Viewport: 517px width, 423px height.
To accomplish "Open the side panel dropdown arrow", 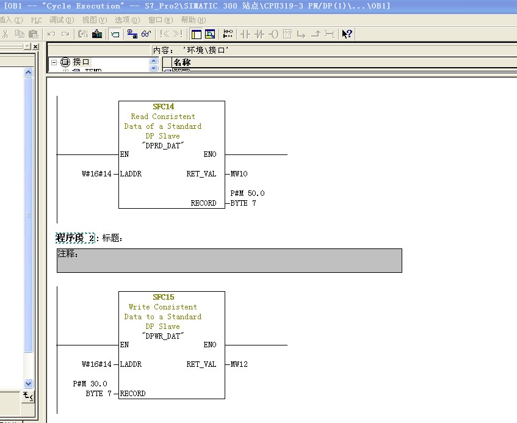I will [28, 46].
